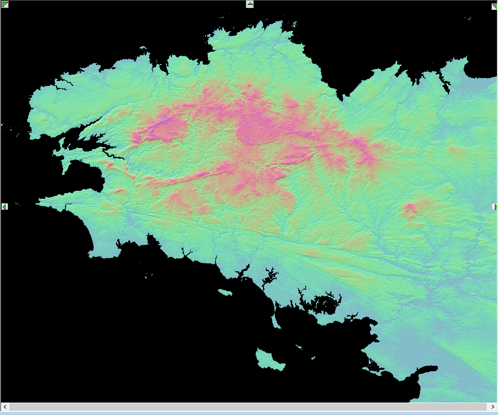Click the pan-right arrow on right map edge
Image resolution: width=498 pixels, height=415 pixels.
(x=495, y=207)
